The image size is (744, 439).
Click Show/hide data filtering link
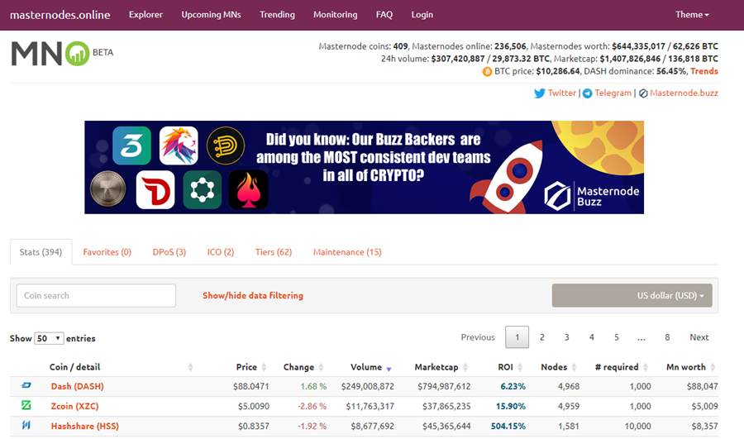(x=253, y=295)
